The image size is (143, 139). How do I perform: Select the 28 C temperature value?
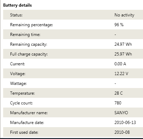coord(118,93)
